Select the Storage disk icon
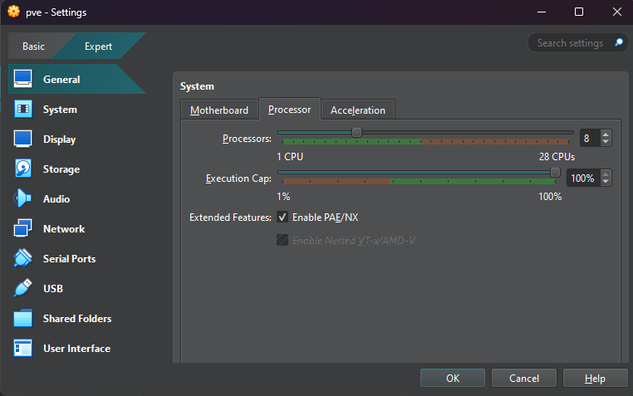Viewport: 633px width, 396px height. (23, 169)
